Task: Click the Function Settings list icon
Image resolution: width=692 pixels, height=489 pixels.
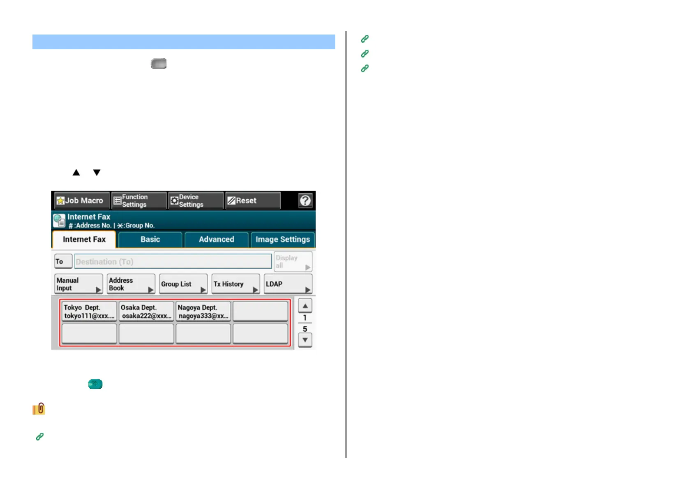Action: pyautogui.click(x=118, y=201)
